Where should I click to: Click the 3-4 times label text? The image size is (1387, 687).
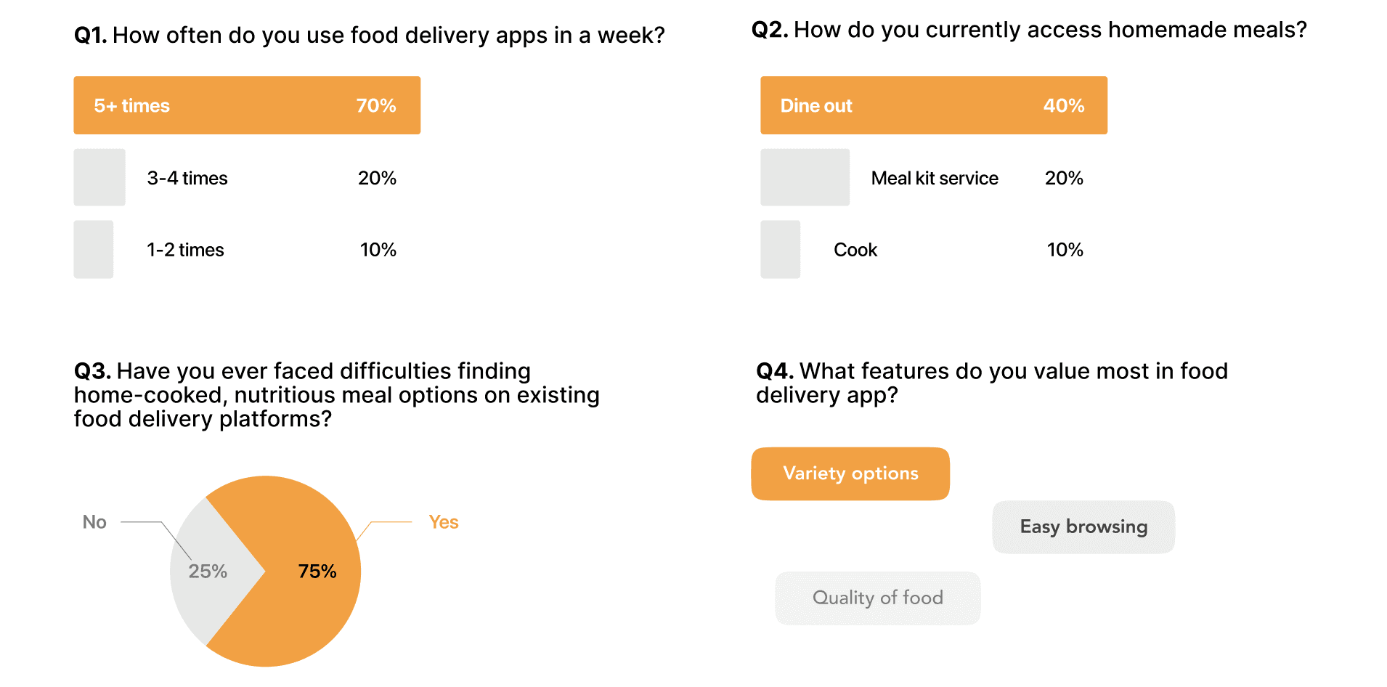tap(187, 178)
